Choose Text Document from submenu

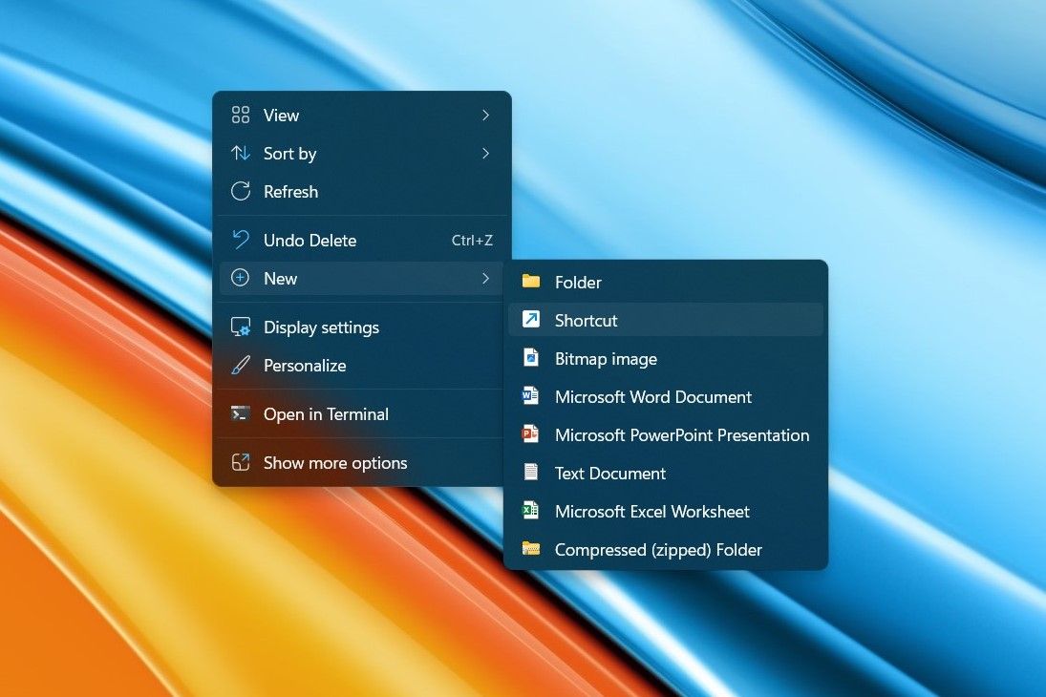[666, 473]
